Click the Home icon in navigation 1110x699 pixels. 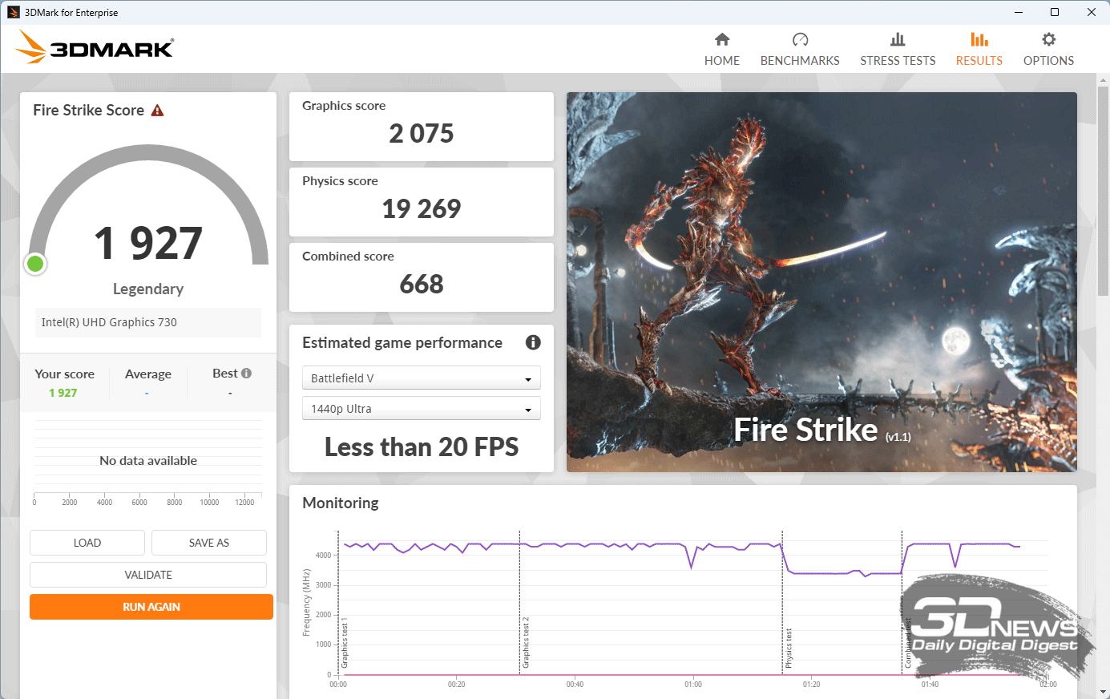(722, 39)
